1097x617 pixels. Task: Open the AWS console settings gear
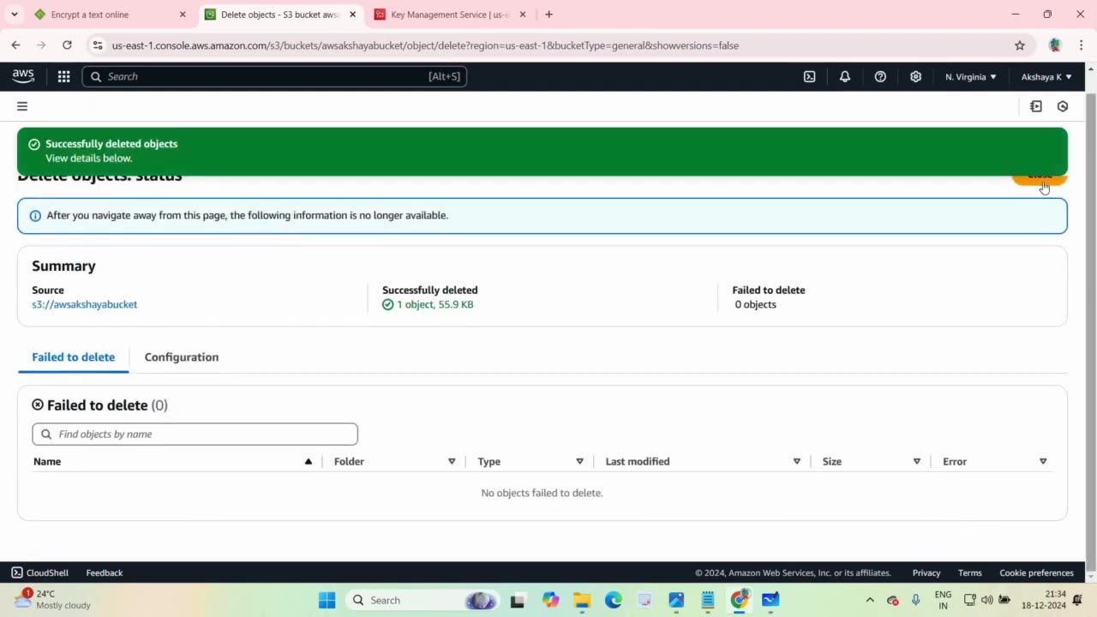(x=915, y=76)
